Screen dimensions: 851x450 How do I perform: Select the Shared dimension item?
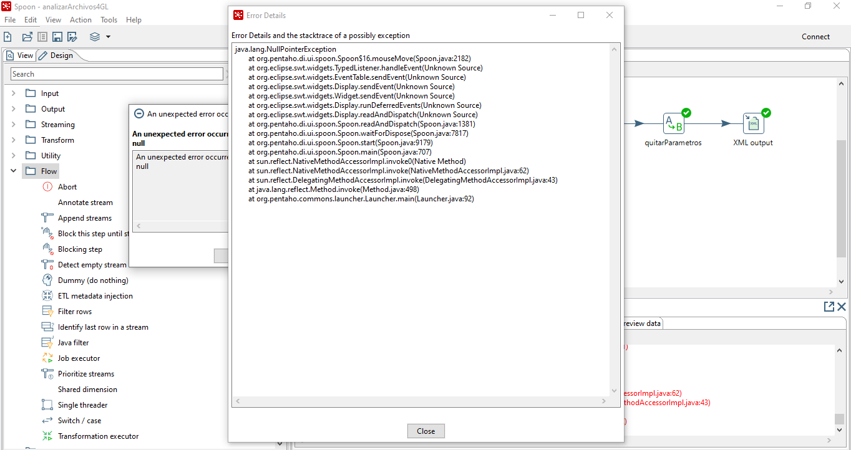87,389
